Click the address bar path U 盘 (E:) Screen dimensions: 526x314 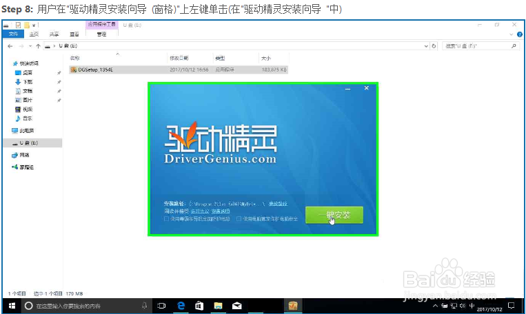(x=68, y=46)
